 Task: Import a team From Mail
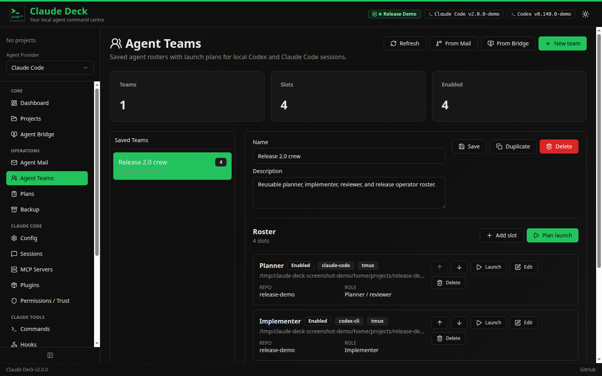tap(453, 43)
